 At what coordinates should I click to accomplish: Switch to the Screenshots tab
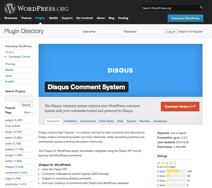(88, 121)
